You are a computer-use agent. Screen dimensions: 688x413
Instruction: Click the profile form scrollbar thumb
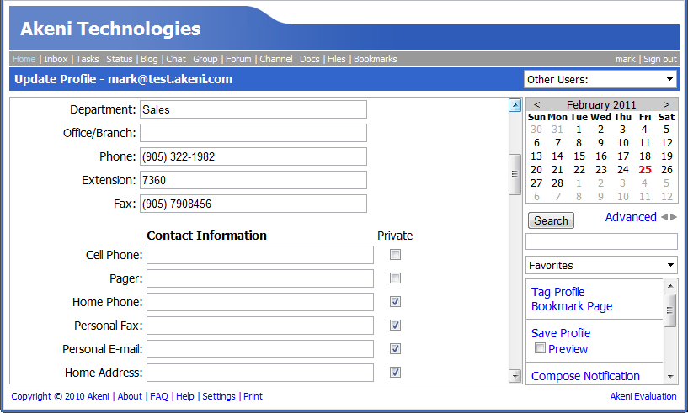pos(515,174)
